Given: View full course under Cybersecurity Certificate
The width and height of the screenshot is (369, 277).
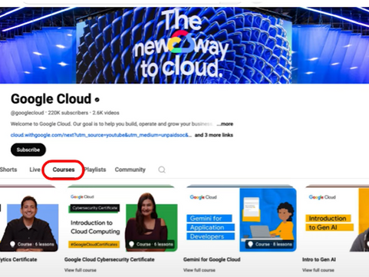Looking at the screenshot, I should pyautogui.click(x=81, y=270).
